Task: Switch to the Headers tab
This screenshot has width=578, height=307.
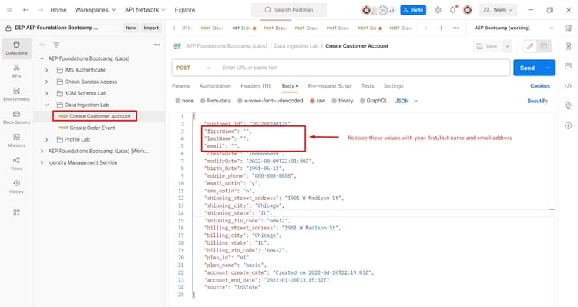Action: click(255, 85)
